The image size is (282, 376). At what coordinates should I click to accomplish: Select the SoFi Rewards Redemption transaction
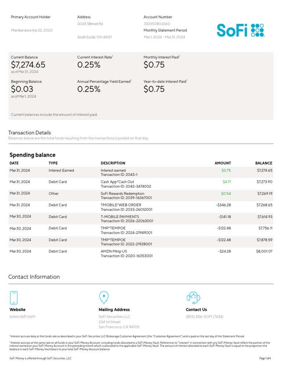(122, 194)
